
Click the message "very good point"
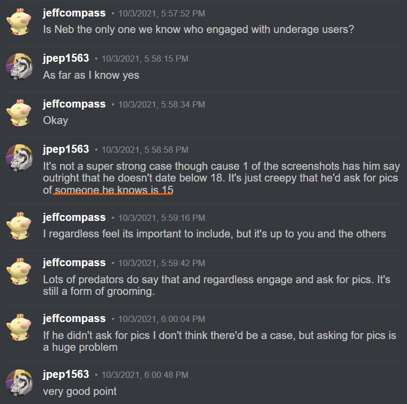click(80, 391)
